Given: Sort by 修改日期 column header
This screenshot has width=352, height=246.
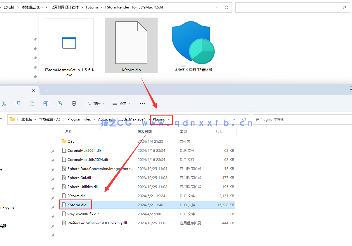Looking at the screenshot, I should [145, 132].
